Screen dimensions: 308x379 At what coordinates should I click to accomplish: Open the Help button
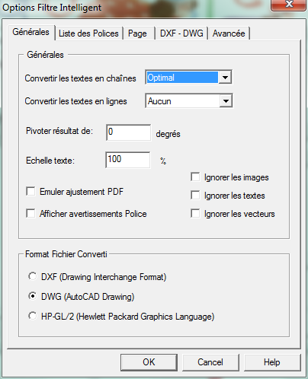[272, 362]
